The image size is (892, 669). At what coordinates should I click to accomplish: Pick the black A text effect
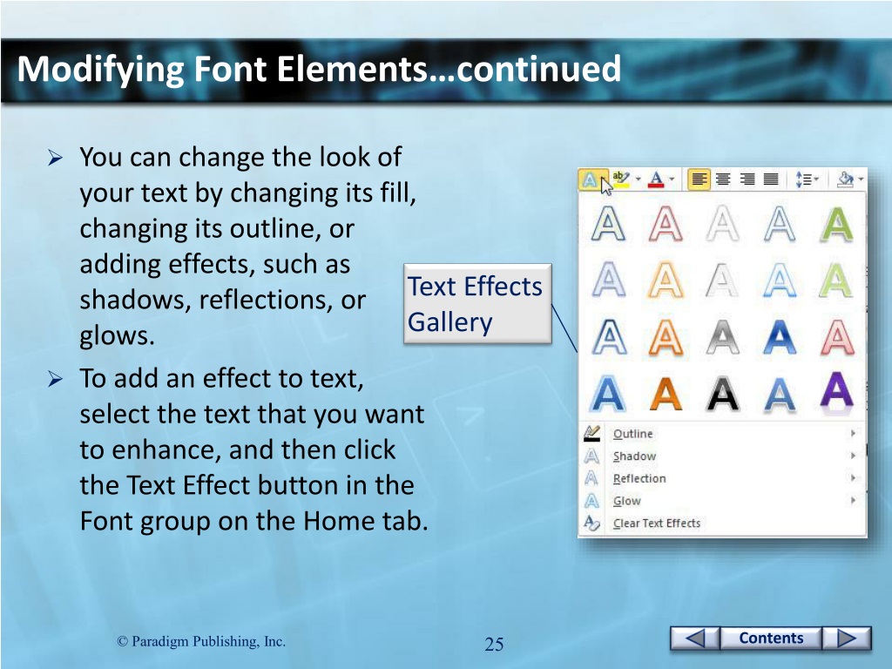point(722,393)
